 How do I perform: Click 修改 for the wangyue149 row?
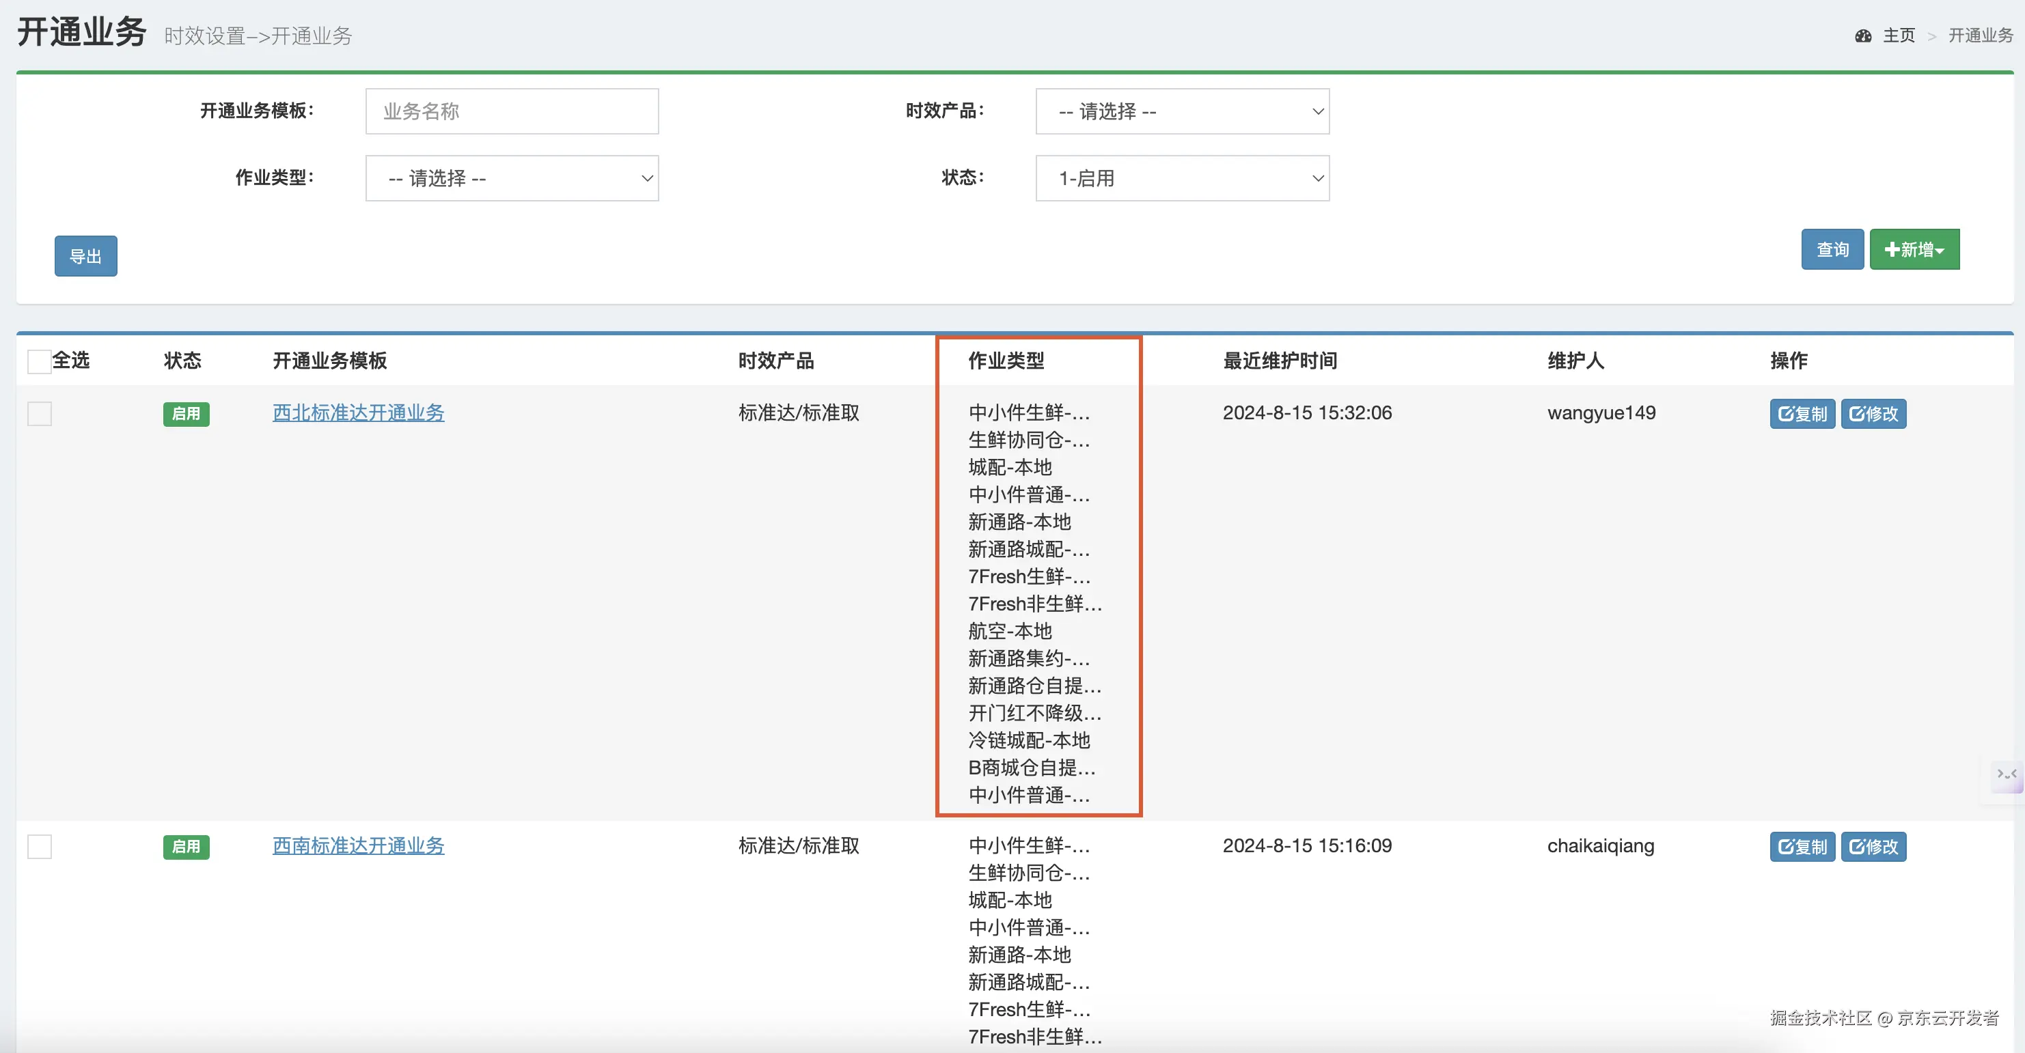pos(1873,413)
